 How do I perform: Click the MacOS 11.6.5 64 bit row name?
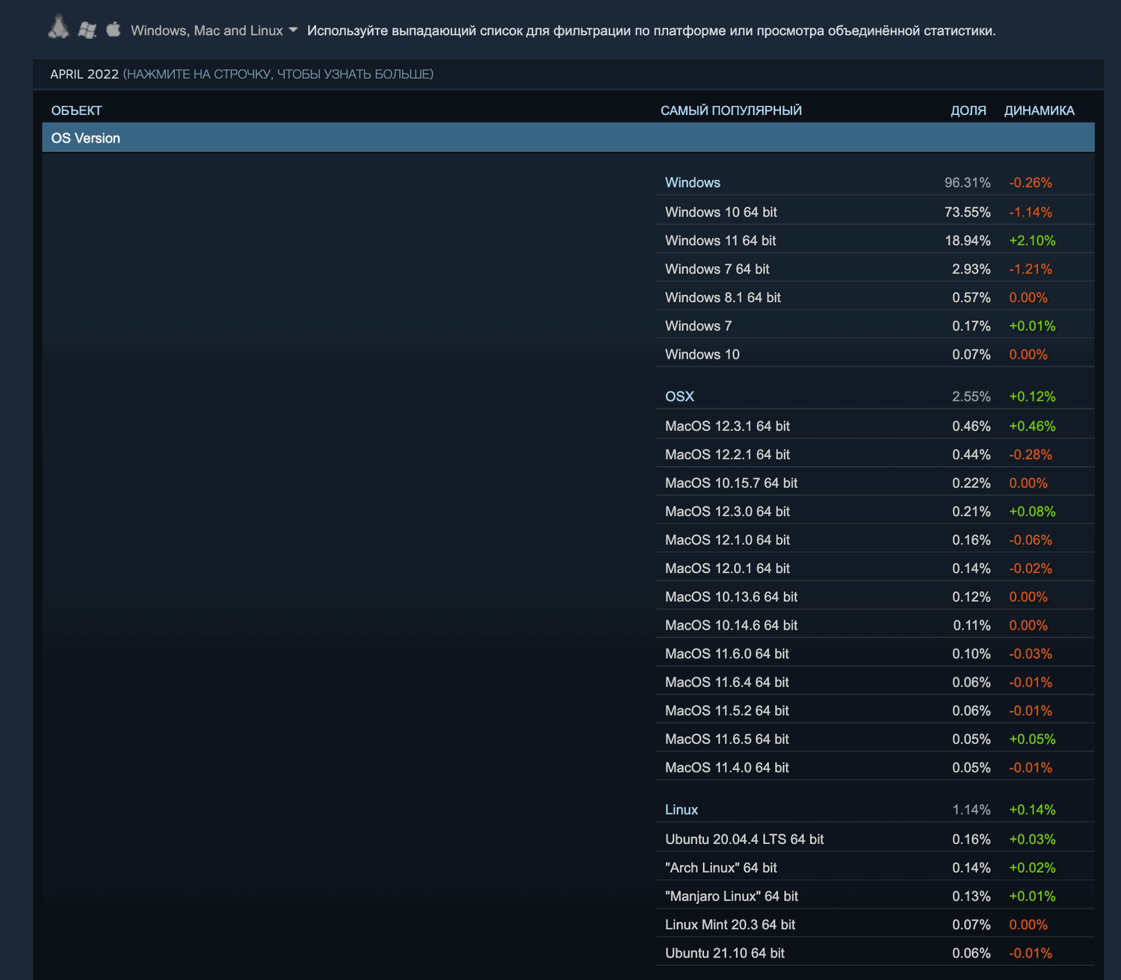point(727,739)
